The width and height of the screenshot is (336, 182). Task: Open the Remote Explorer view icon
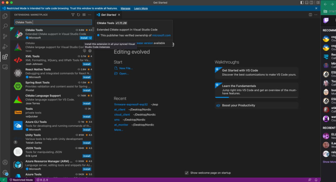pos(5,67)
